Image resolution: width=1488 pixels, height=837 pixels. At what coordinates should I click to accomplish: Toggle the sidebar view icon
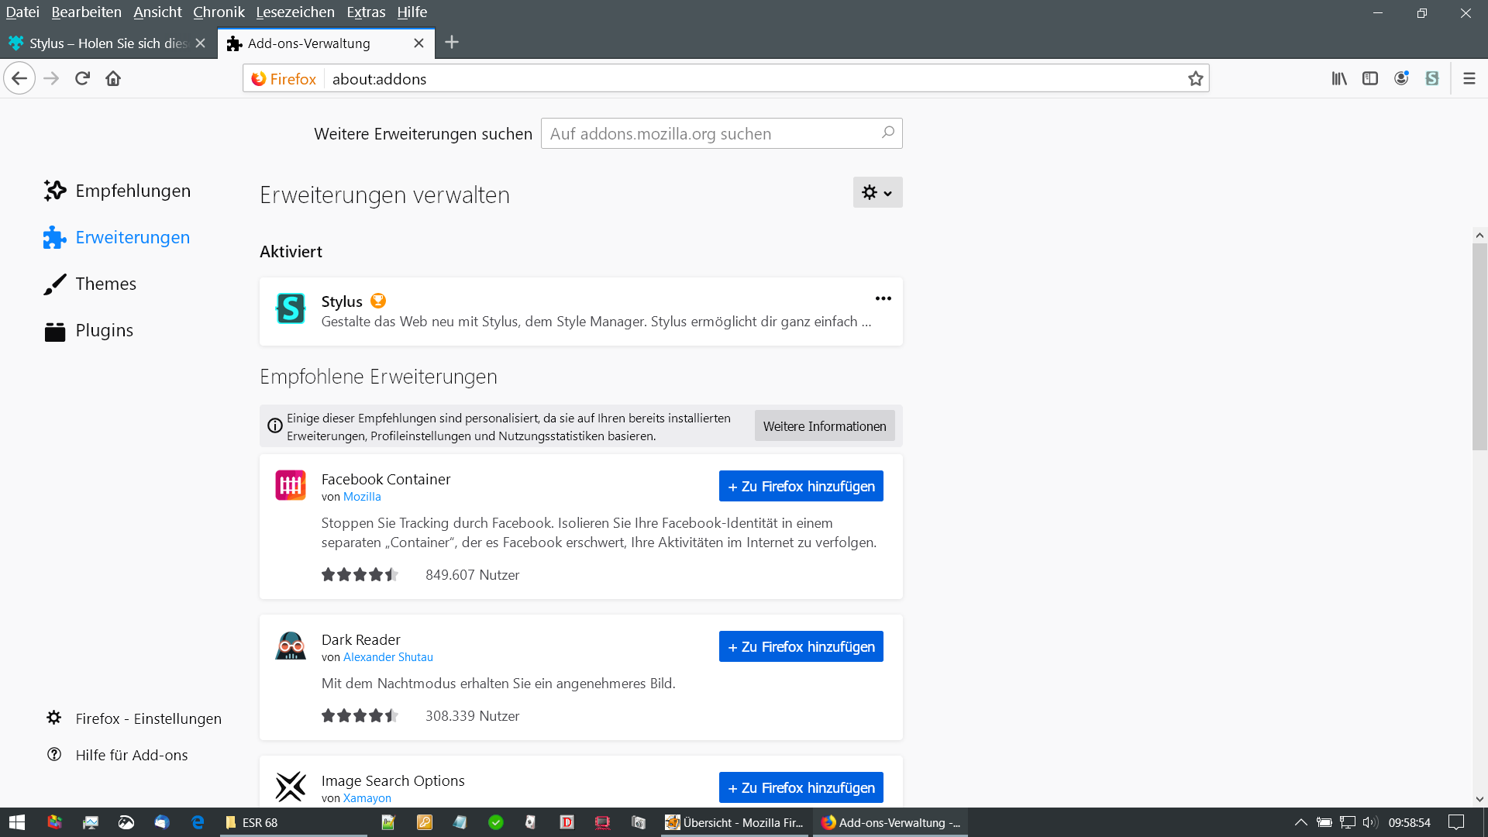click(1369, 78)
